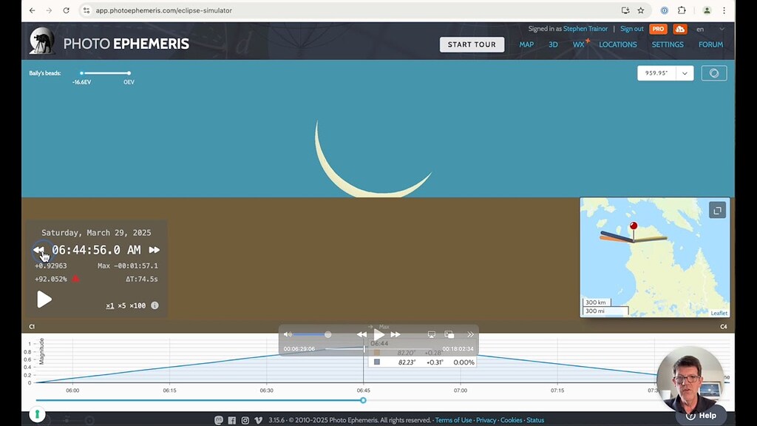Viewport: 757px width, 426px height.
Task: Click the video overlay volume icon
Action: point(288,334)
